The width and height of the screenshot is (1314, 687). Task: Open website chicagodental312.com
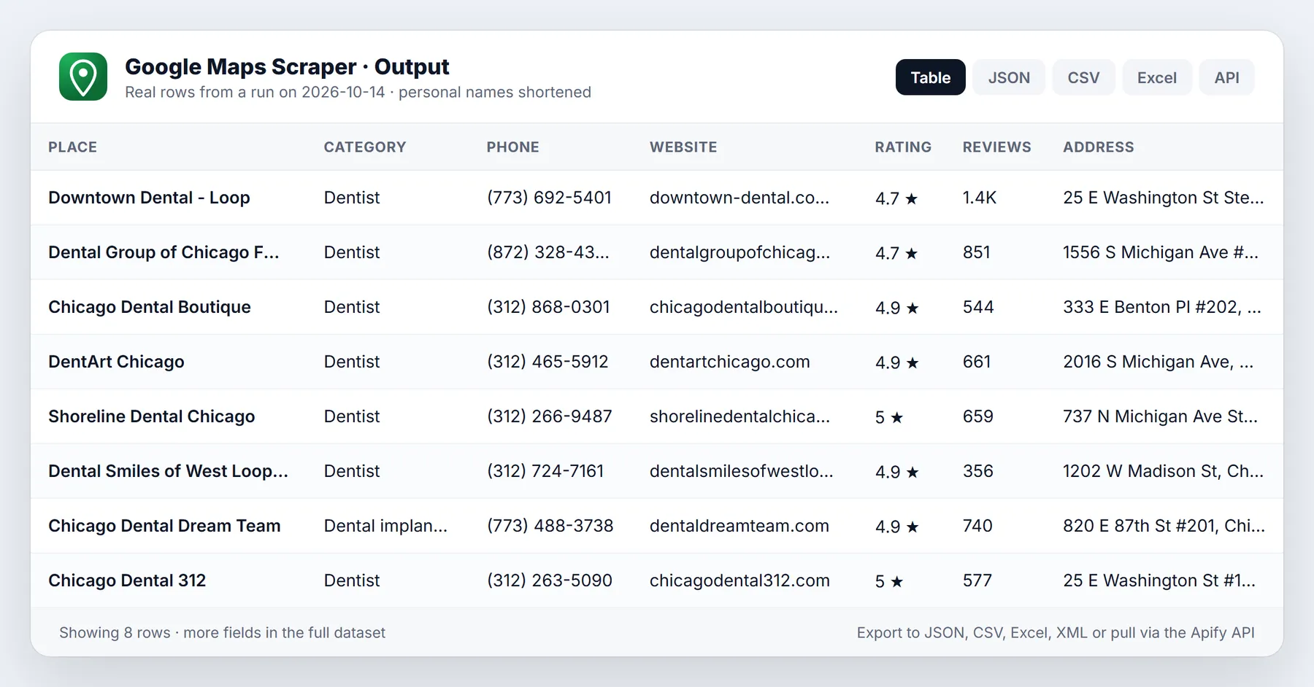coord(739,581)
